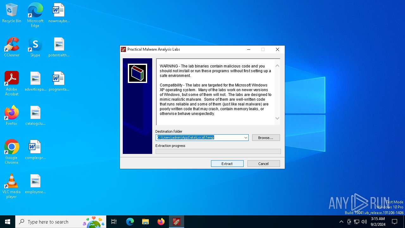
Task: Open the programta Word document icon
Action: (x=59, y=81)
